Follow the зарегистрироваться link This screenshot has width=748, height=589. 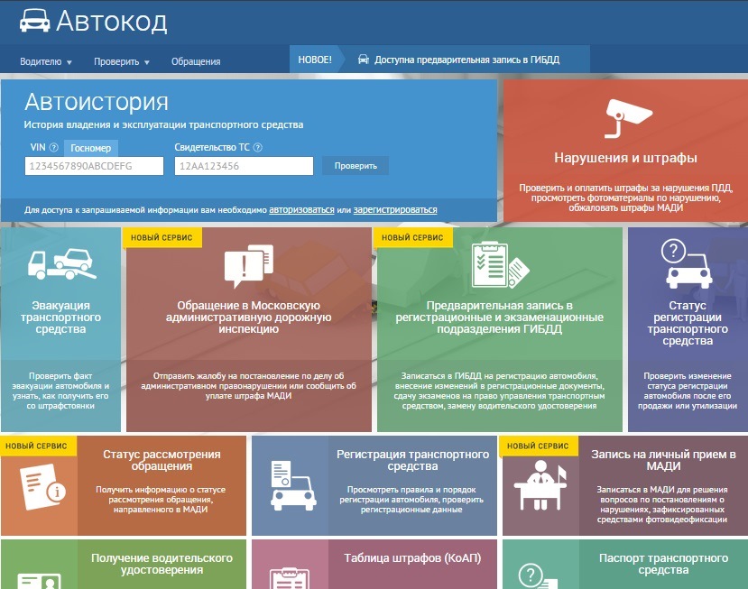395,209
